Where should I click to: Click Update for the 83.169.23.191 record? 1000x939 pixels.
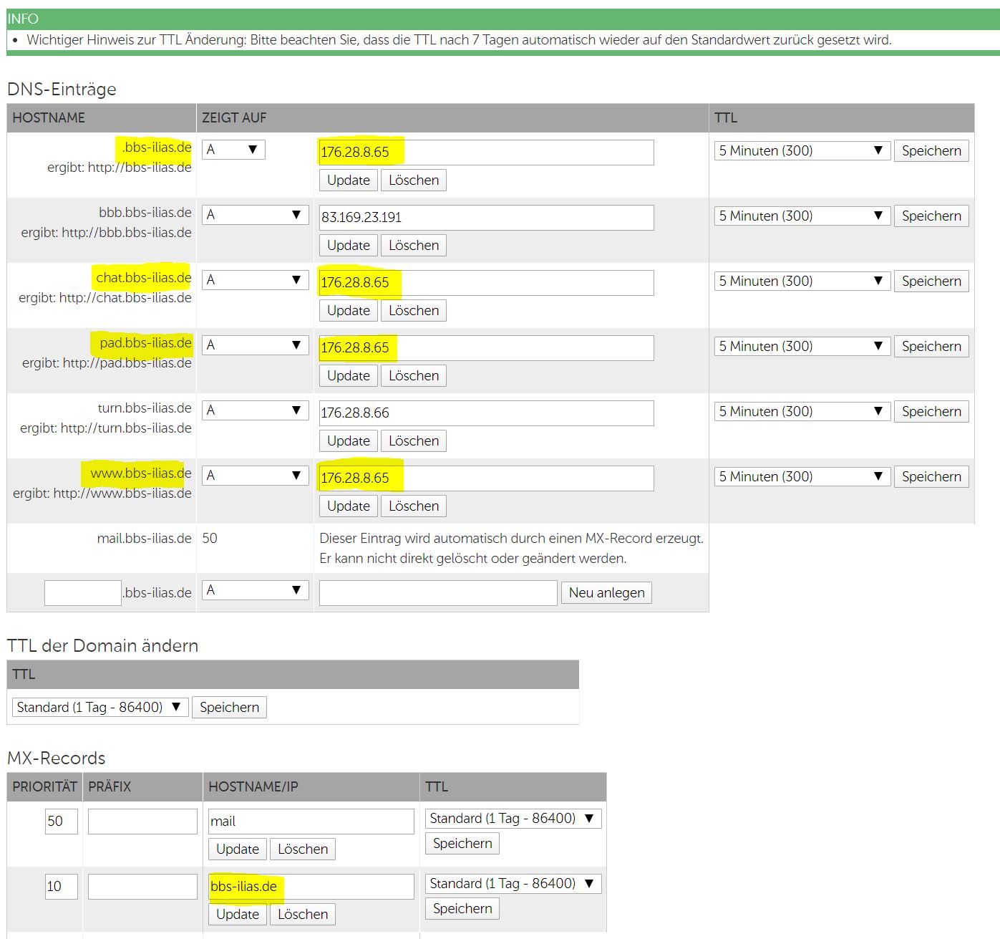coord(348,246)
